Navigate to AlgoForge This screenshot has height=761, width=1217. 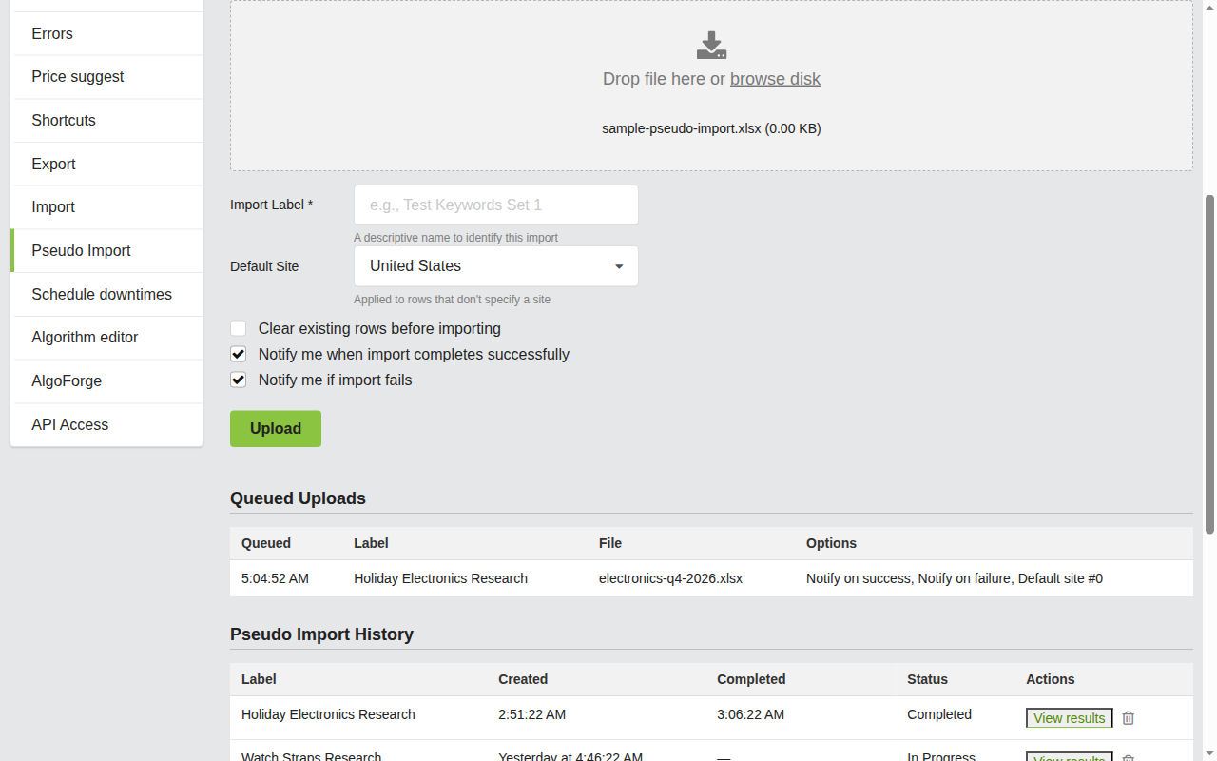67,380
